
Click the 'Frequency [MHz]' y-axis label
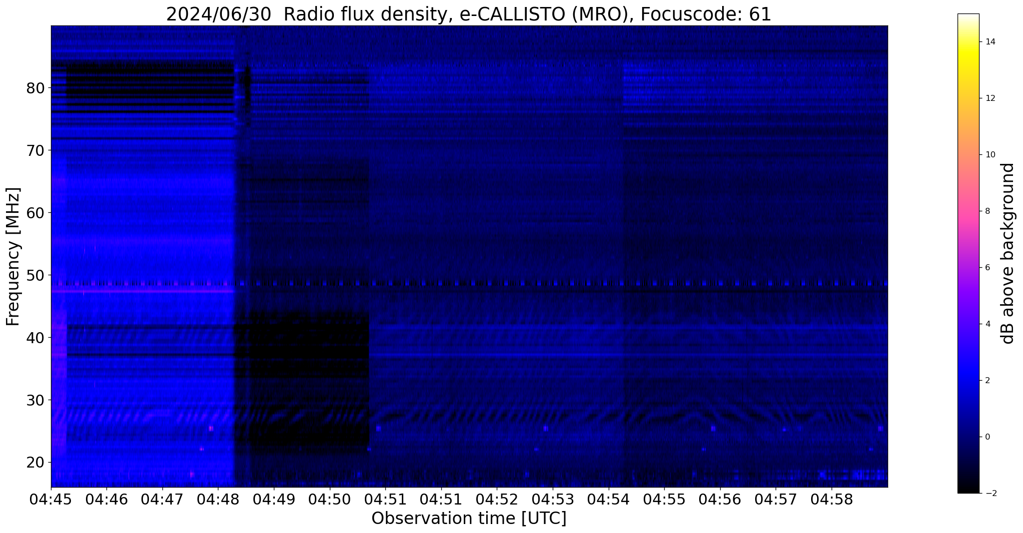[x=13, y=257]
